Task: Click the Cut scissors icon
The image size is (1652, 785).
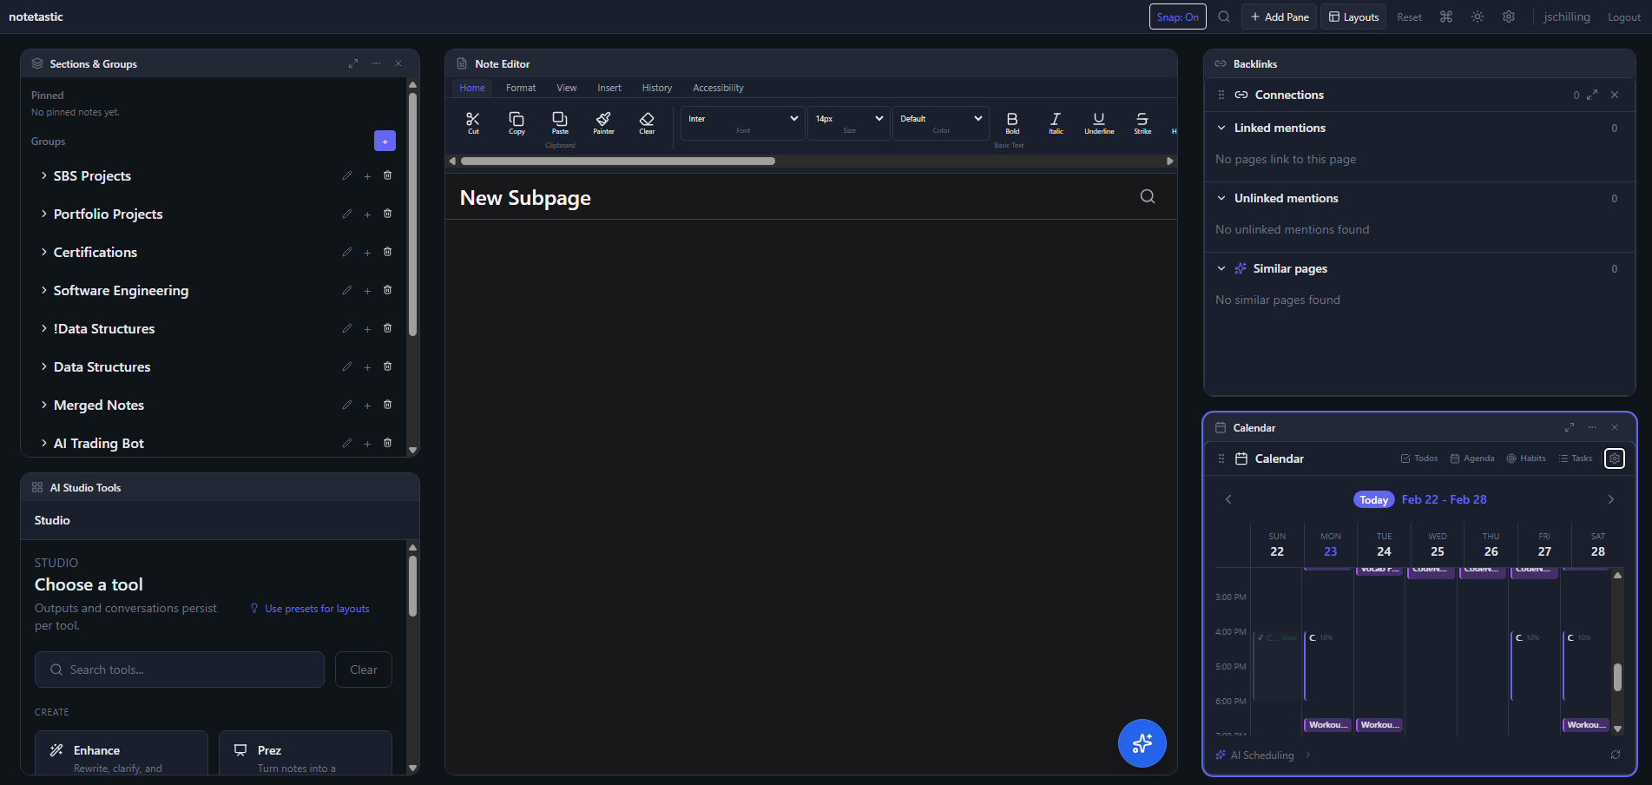Action: tap(473, 120)
